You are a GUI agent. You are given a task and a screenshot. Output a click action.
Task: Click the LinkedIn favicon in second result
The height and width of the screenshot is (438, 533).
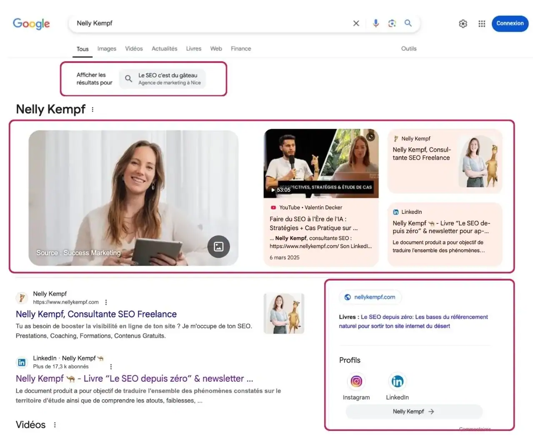pyautogui.click(x=22, y=362)
